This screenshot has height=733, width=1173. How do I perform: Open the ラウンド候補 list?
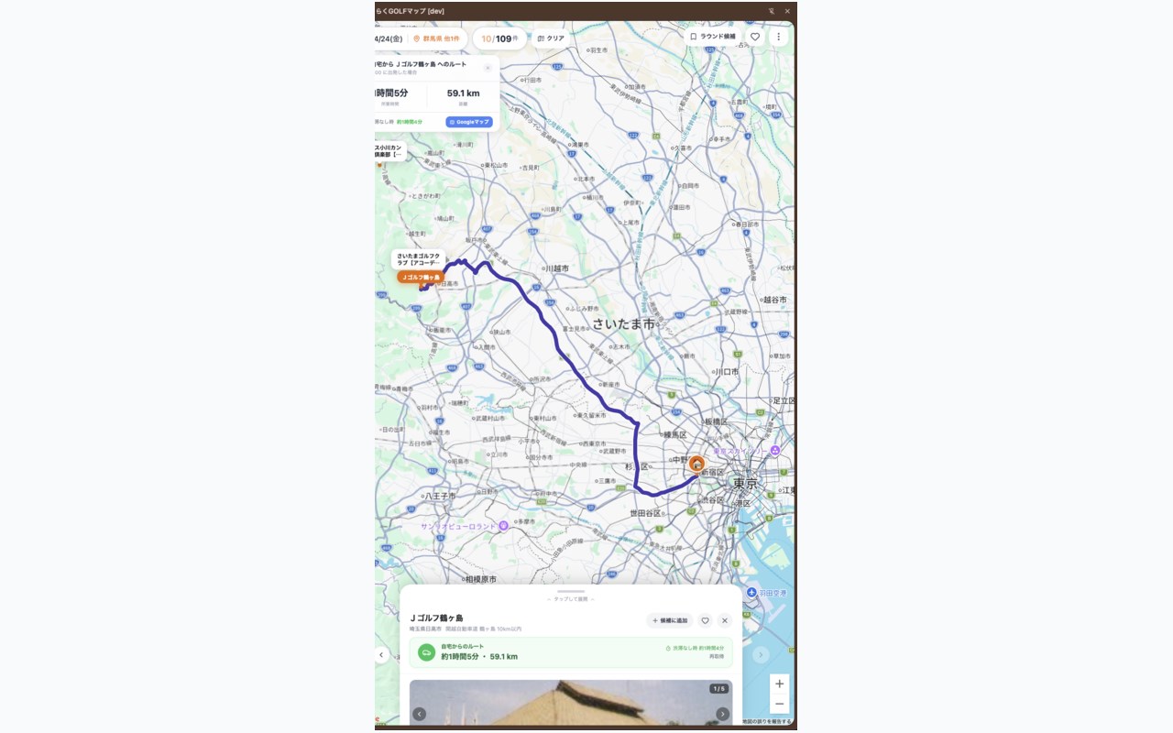[712, 37]
